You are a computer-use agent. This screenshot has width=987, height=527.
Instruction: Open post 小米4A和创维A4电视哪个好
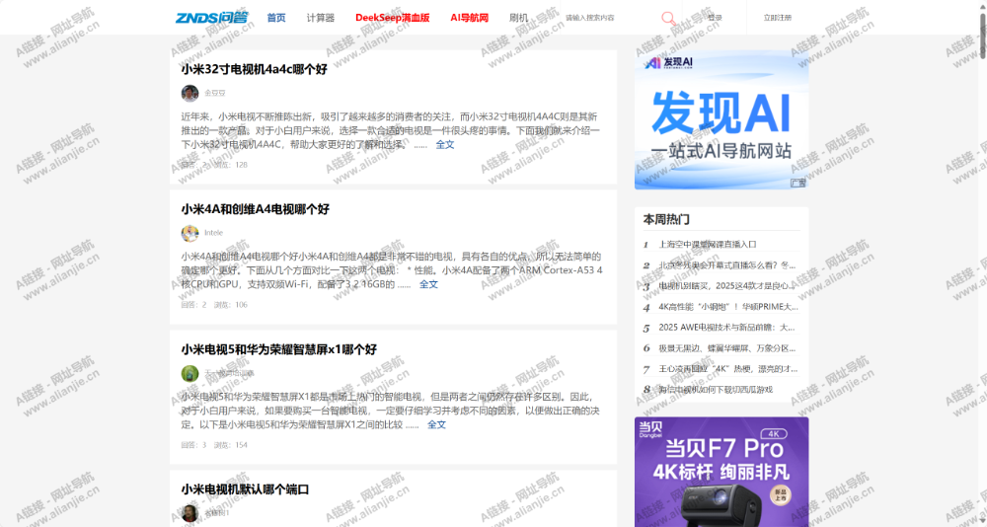[x=255, y=209]
